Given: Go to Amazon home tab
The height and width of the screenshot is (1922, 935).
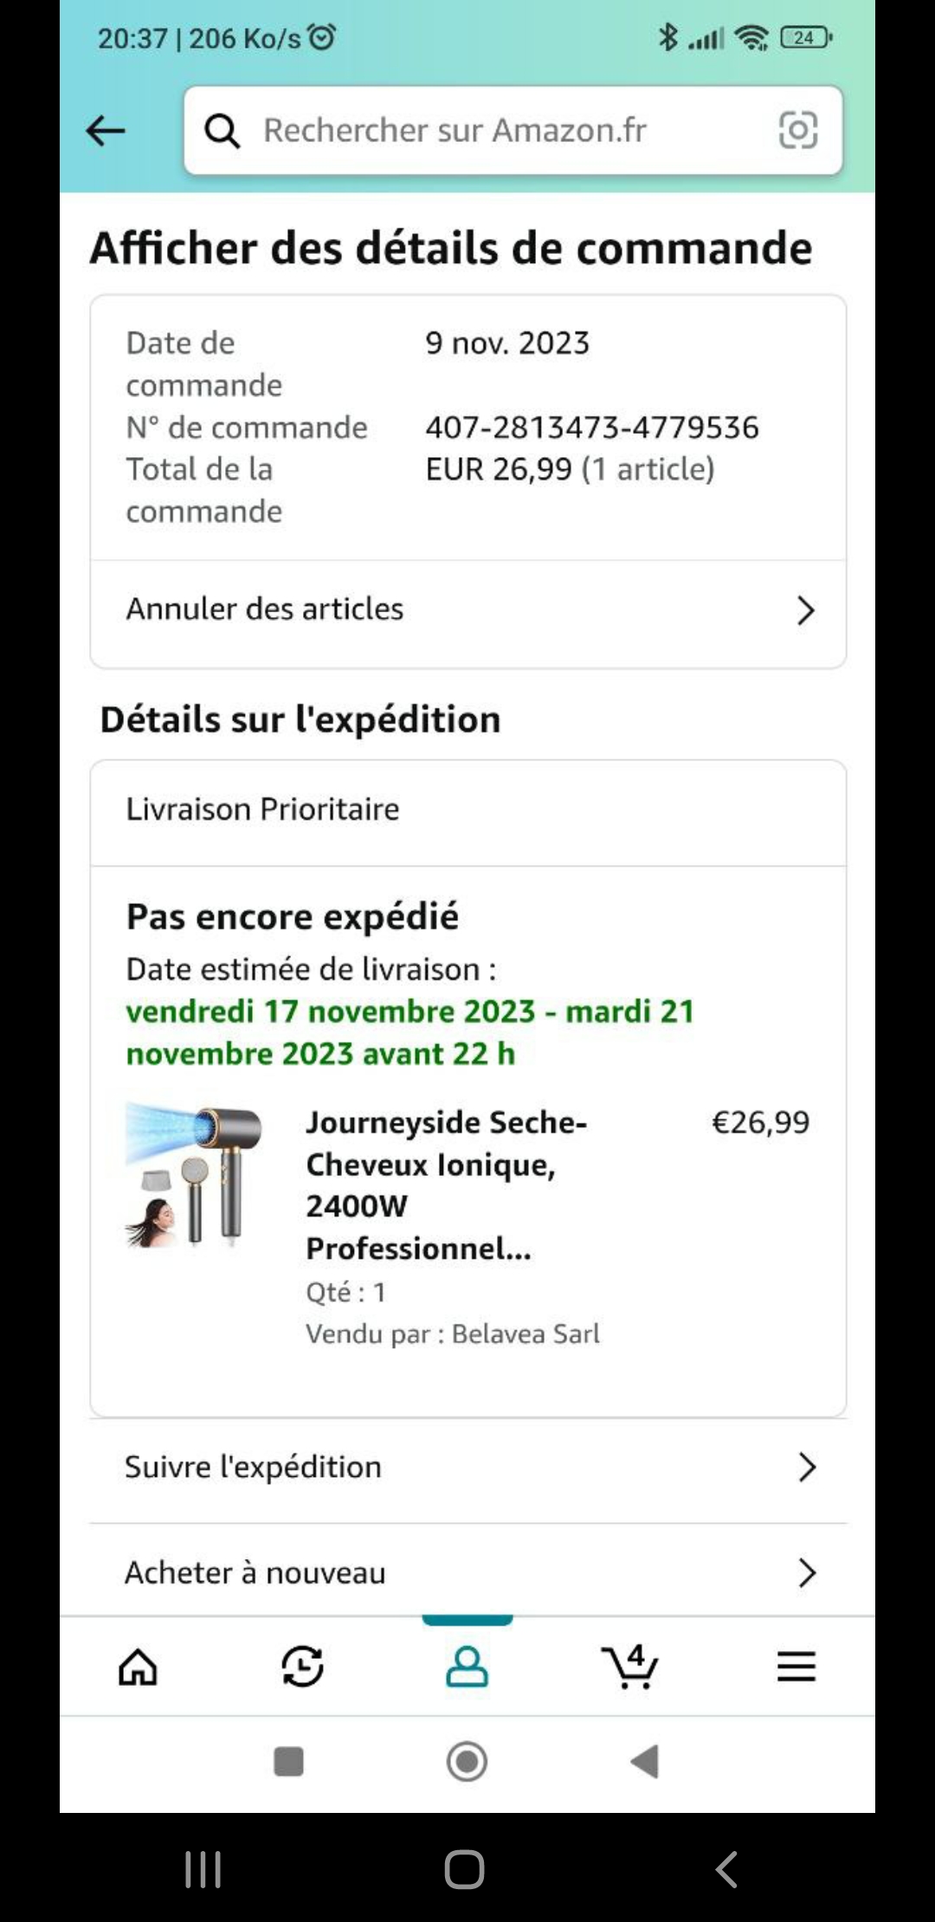Looking at the screenshot, I should click(138, 1667).
